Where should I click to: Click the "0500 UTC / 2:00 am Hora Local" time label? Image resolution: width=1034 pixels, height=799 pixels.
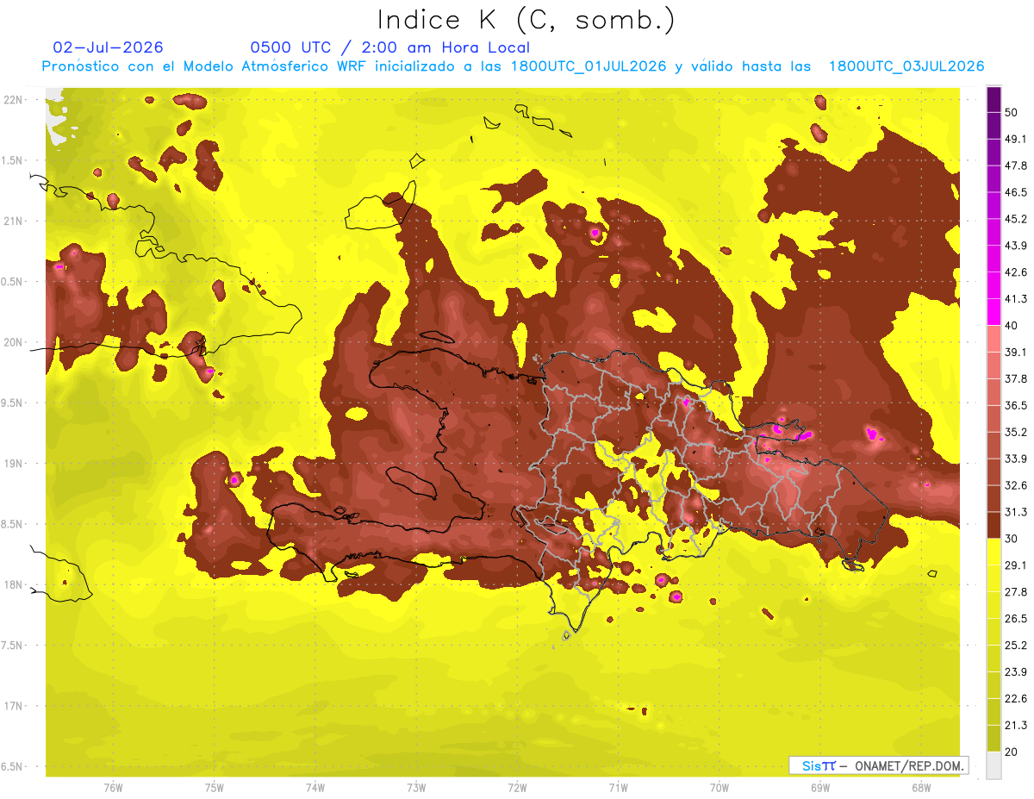pos(389,47)
